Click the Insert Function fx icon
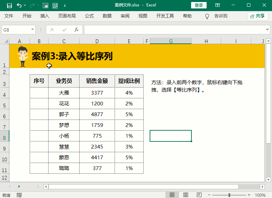The image size is (272, 198). 77,30
